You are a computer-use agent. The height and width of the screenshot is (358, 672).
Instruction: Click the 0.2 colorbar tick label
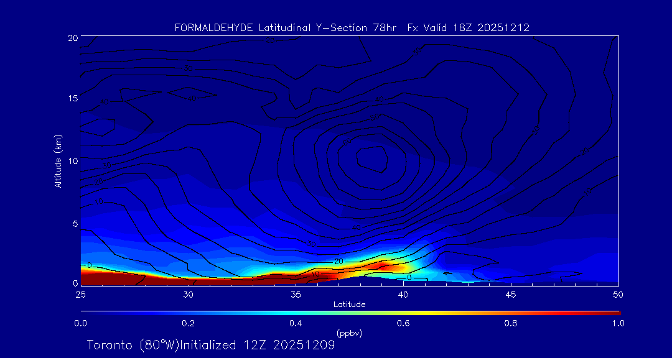[188, 323]
